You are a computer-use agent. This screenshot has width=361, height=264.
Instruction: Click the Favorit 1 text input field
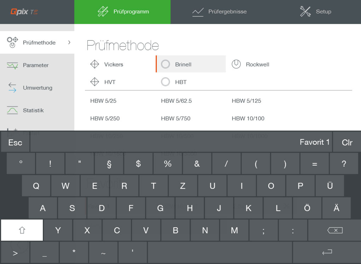point(181,142)
